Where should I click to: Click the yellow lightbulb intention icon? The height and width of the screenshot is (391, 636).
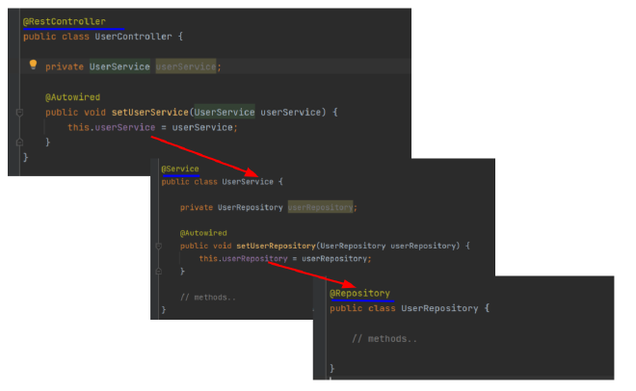pos(34,65)
